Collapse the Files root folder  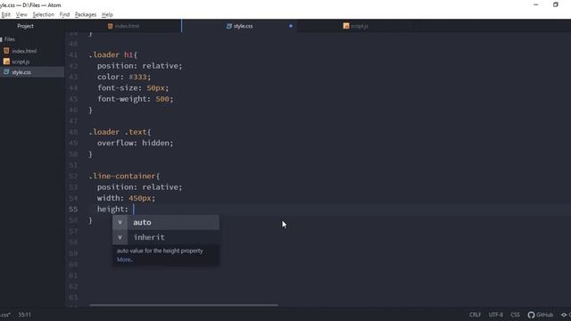[x=9, y=39]
